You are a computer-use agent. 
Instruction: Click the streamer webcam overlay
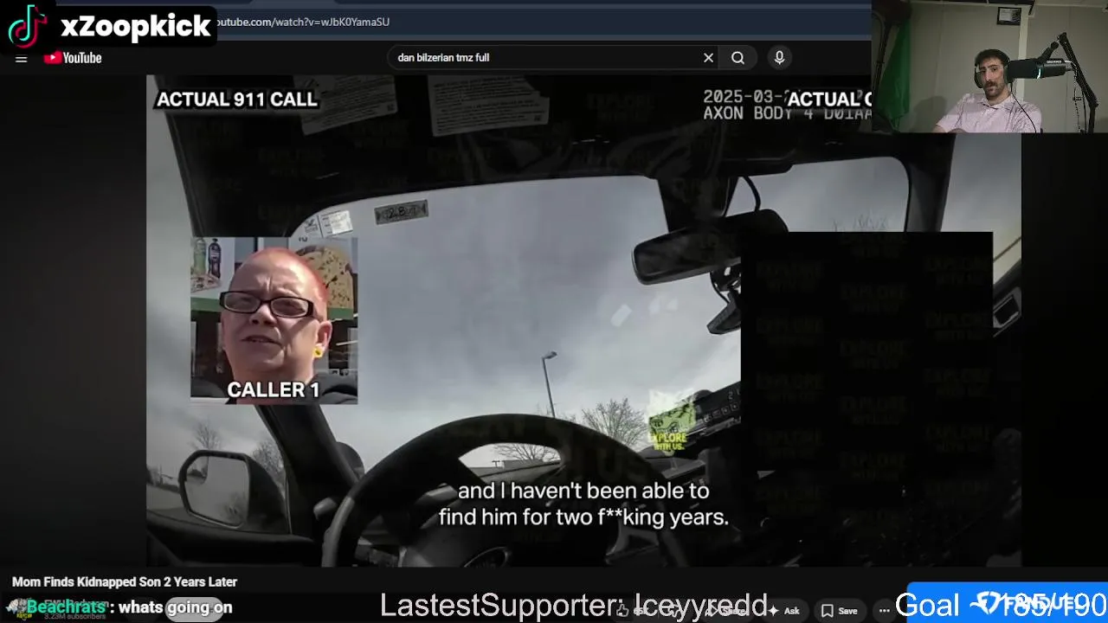tap(989, 67)
